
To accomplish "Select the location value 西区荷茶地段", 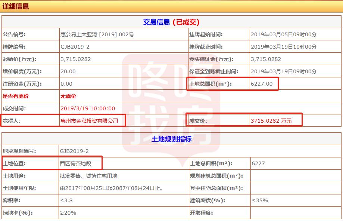I will (x=75, y=163).
